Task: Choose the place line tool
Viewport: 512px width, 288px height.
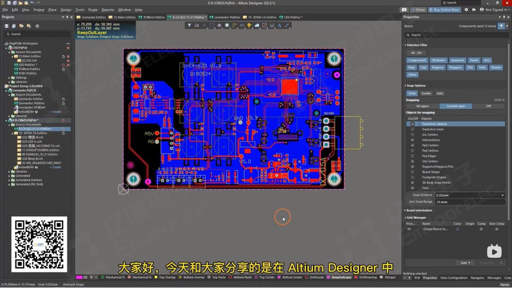Action: (x=287, y=26)
